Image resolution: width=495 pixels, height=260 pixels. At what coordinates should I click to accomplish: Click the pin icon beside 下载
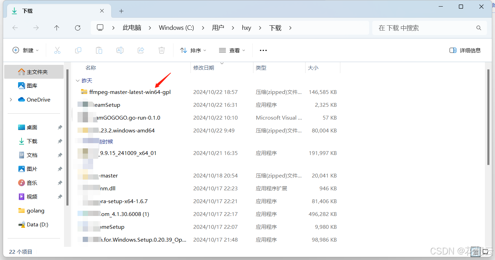coord(60,141)
